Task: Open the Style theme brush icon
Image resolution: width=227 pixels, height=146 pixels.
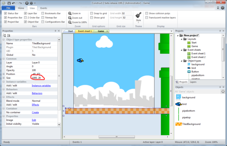Action: tap(139, 15)
